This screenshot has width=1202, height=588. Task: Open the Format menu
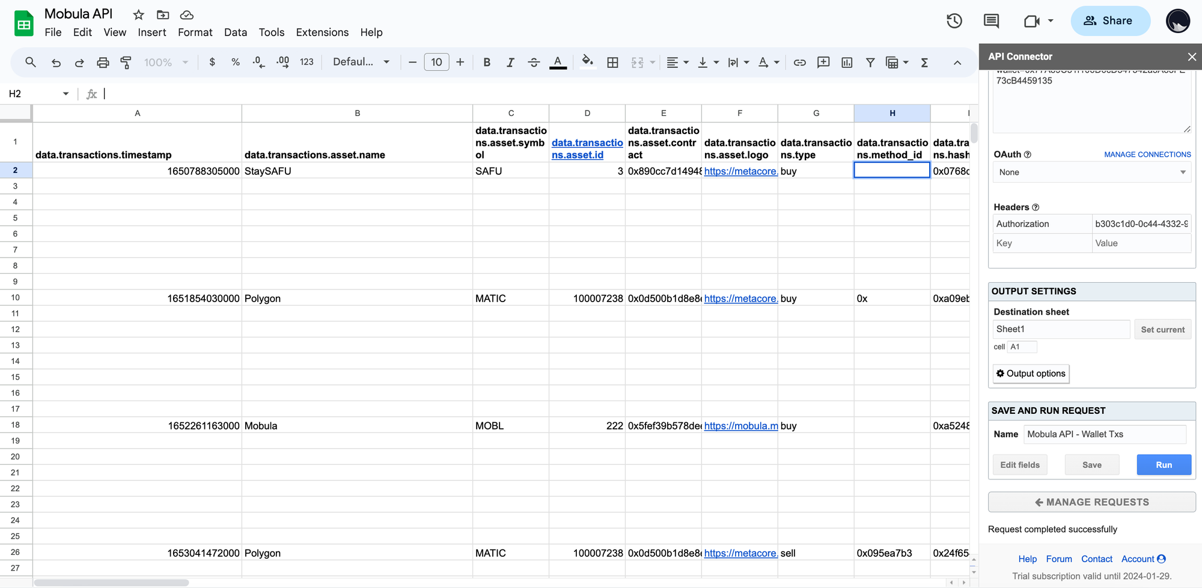tap(195, 32)
